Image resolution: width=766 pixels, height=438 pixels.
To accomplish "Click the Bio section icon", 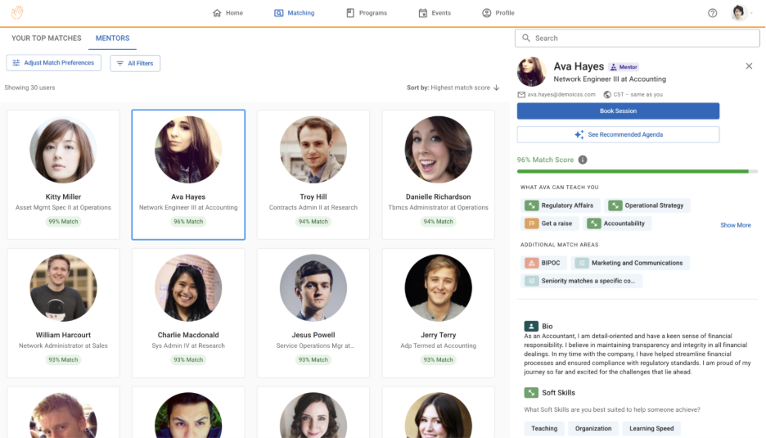I will [531, 326].
